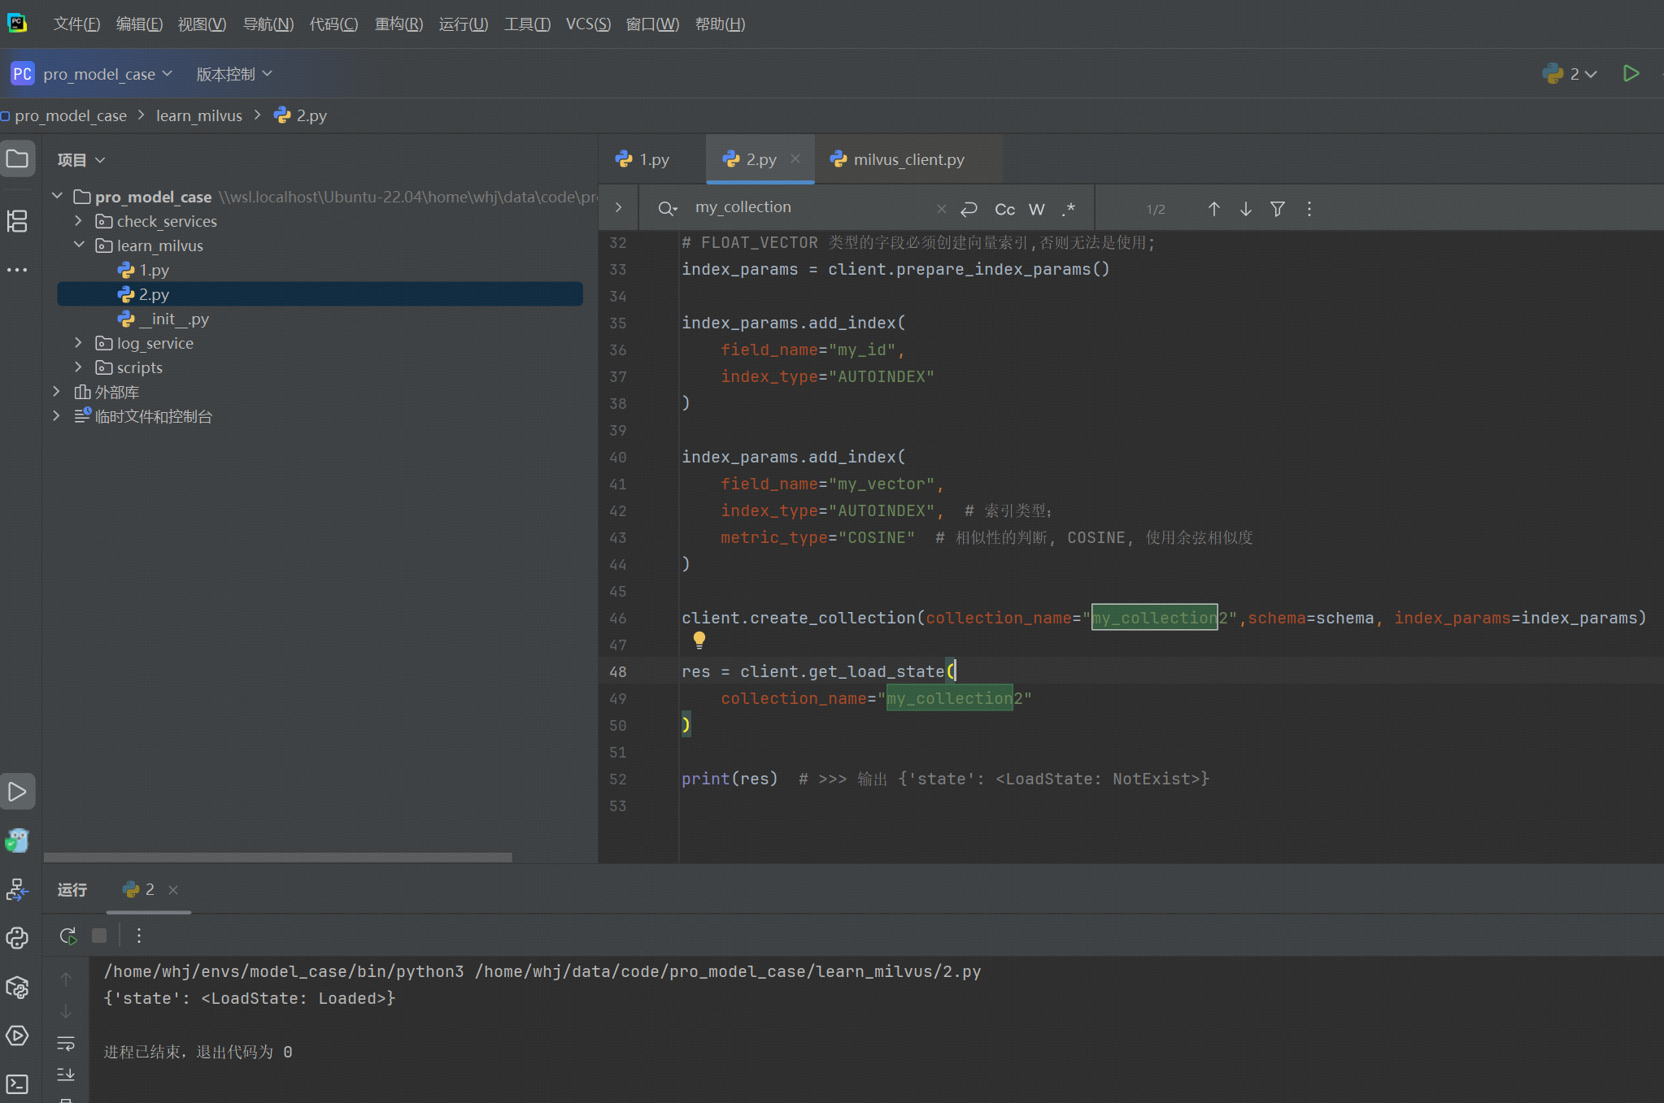1664x1103 pixels.
Task: Open the Structure tool window icon
Action: click(x=17, y=221)
